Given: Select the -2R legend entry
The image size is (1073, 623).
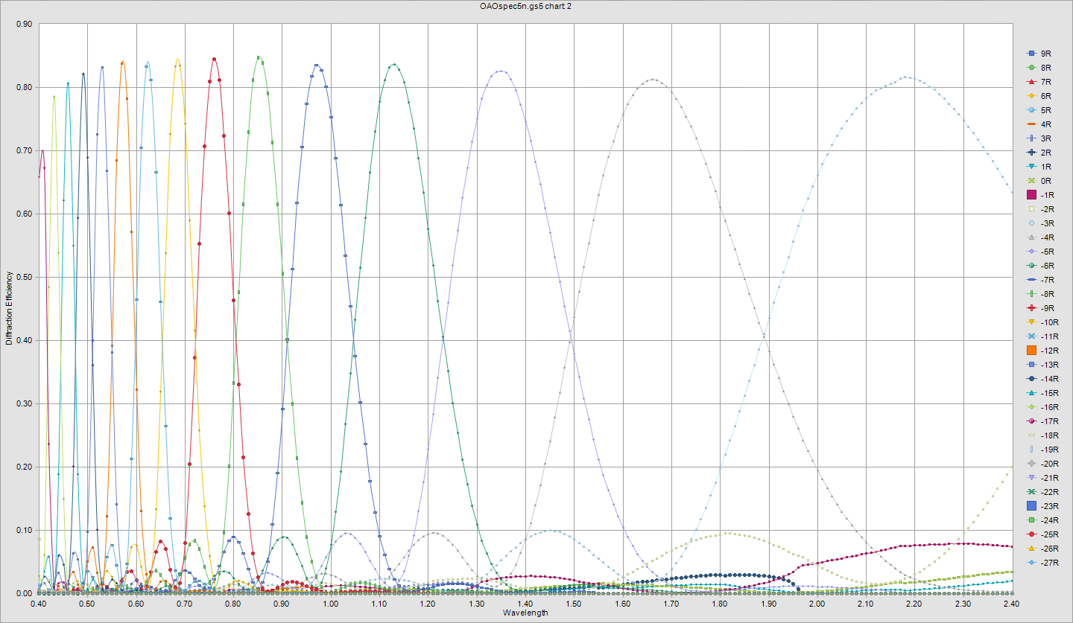Looking at the screenshot, I should click(1040, 209).
